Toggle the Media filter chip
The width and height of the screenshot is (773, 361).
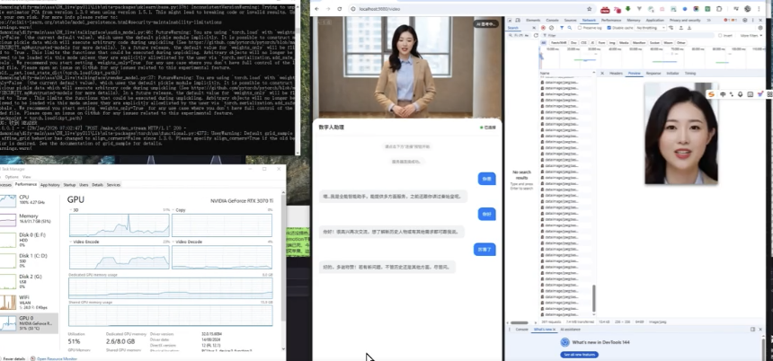(624, 43)
